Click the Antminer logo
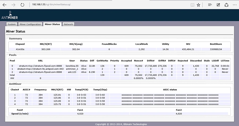The image size is (239, 126). tap(10, 15)
